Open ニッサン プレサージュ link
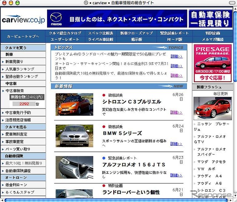The height and width of the screenshot is (202, 237). coord(212,127)
